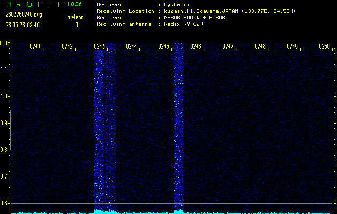337x214 pixels.
Task: Click the 0242 time marker
Action: point(67,47)
